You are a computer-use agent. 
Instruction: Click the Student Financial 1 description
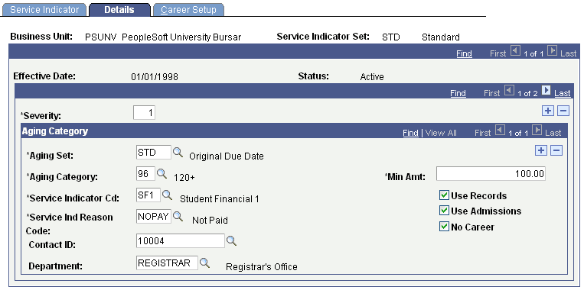tap(220, 199)
